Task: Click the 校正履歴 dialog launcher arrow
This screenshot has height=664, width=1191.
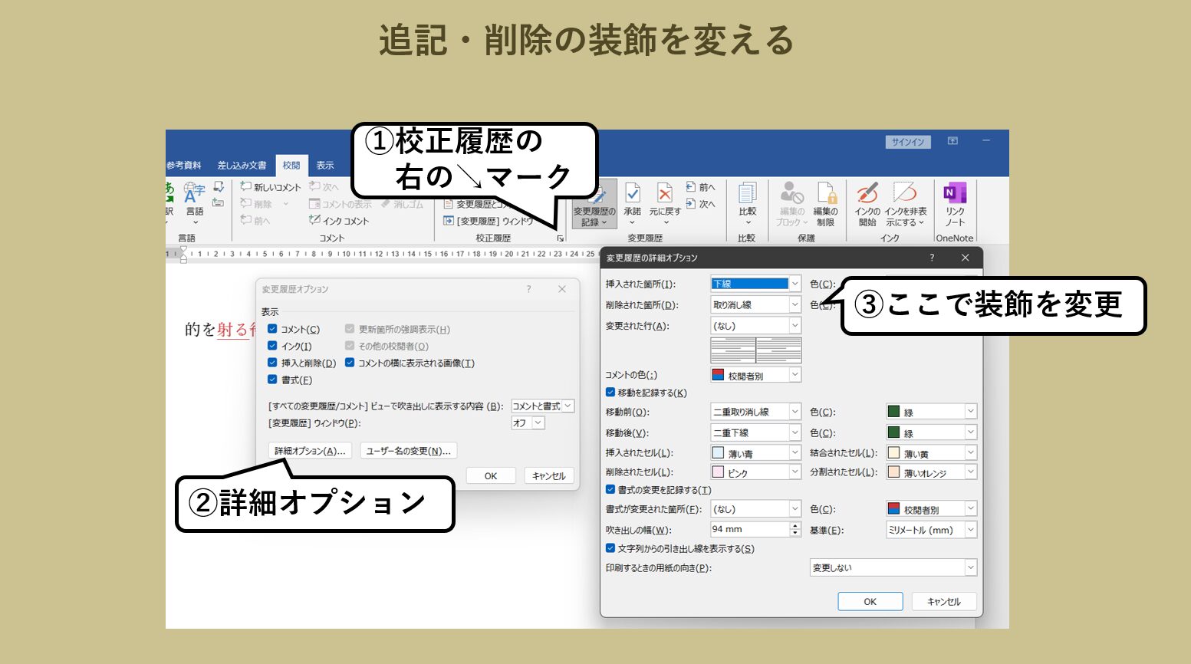Action: [561, 238]
